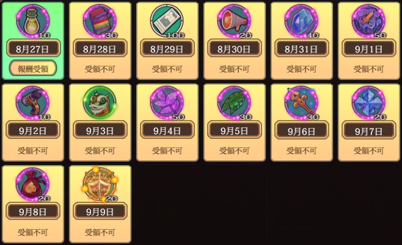Select the lion dance mask icon
Viewport: 402px width, 245px height.
[x=100, y=103]
